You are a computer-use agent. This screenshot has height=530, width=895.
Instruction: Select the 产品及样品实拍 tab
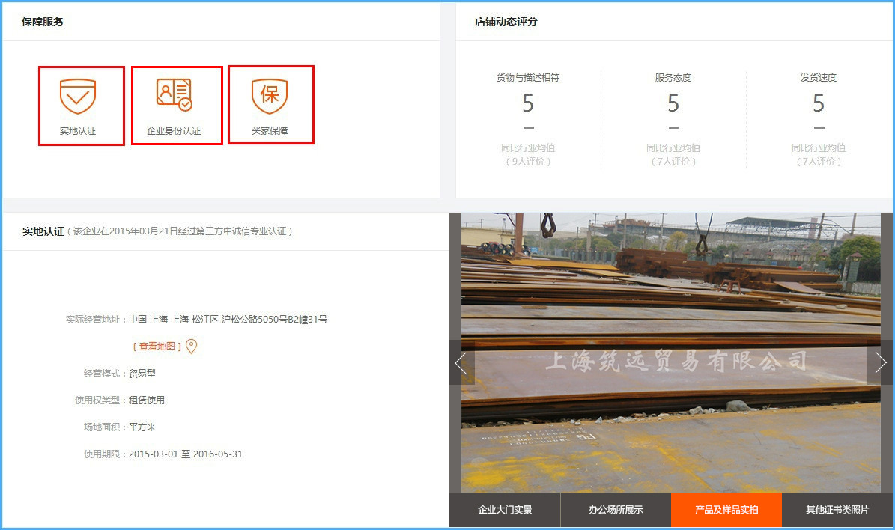[726, 510]
